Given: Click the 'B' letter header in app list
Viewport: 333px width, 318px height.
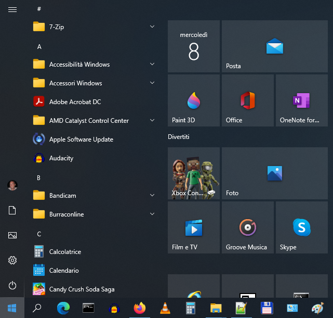Looking at the screenshot, I should tap(38, 178).
